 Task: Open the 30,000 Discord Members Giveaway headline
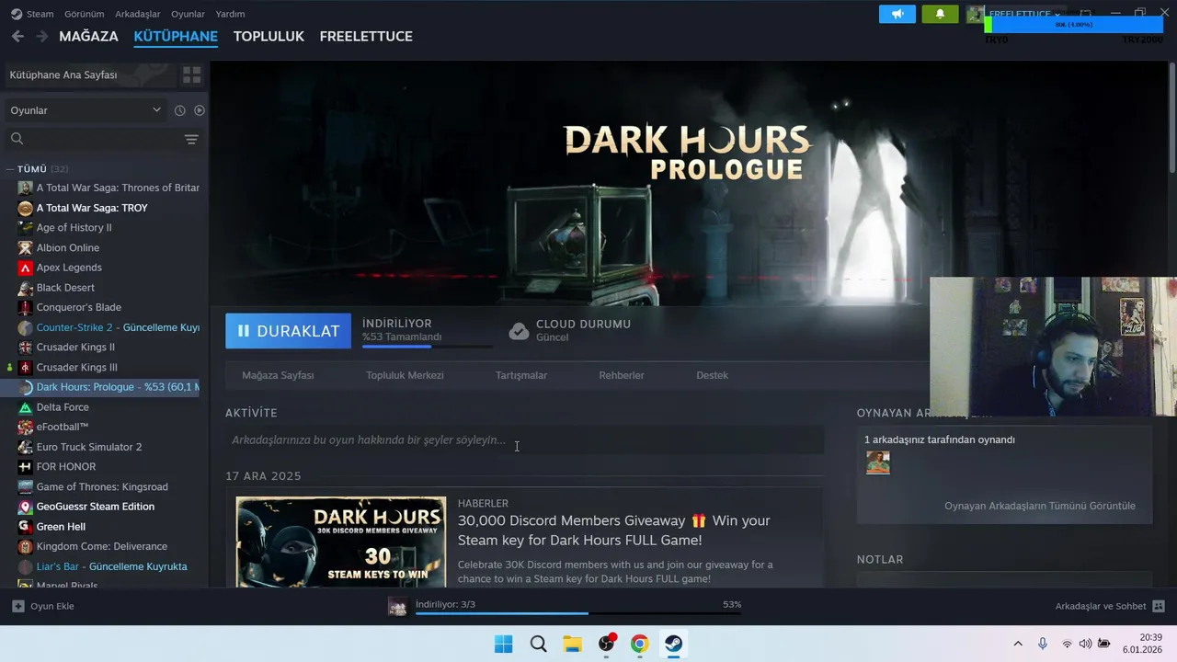click(614, 531)
